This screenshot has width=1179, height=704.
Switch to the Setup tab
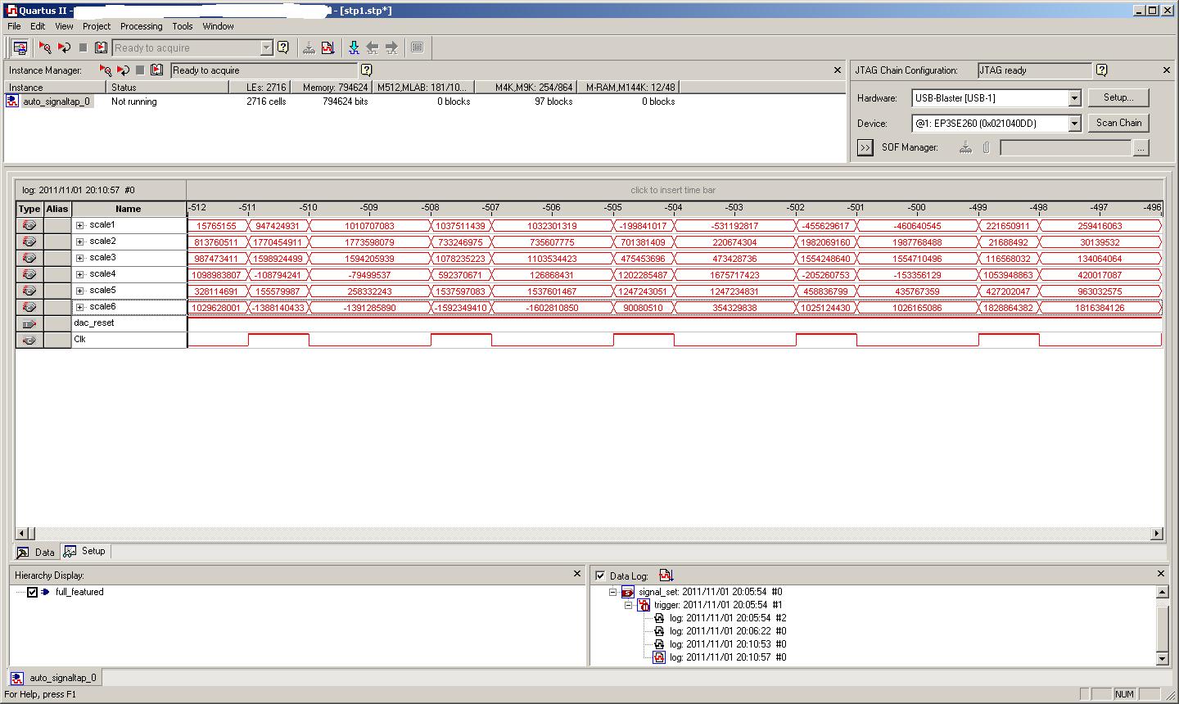(85, 551)
